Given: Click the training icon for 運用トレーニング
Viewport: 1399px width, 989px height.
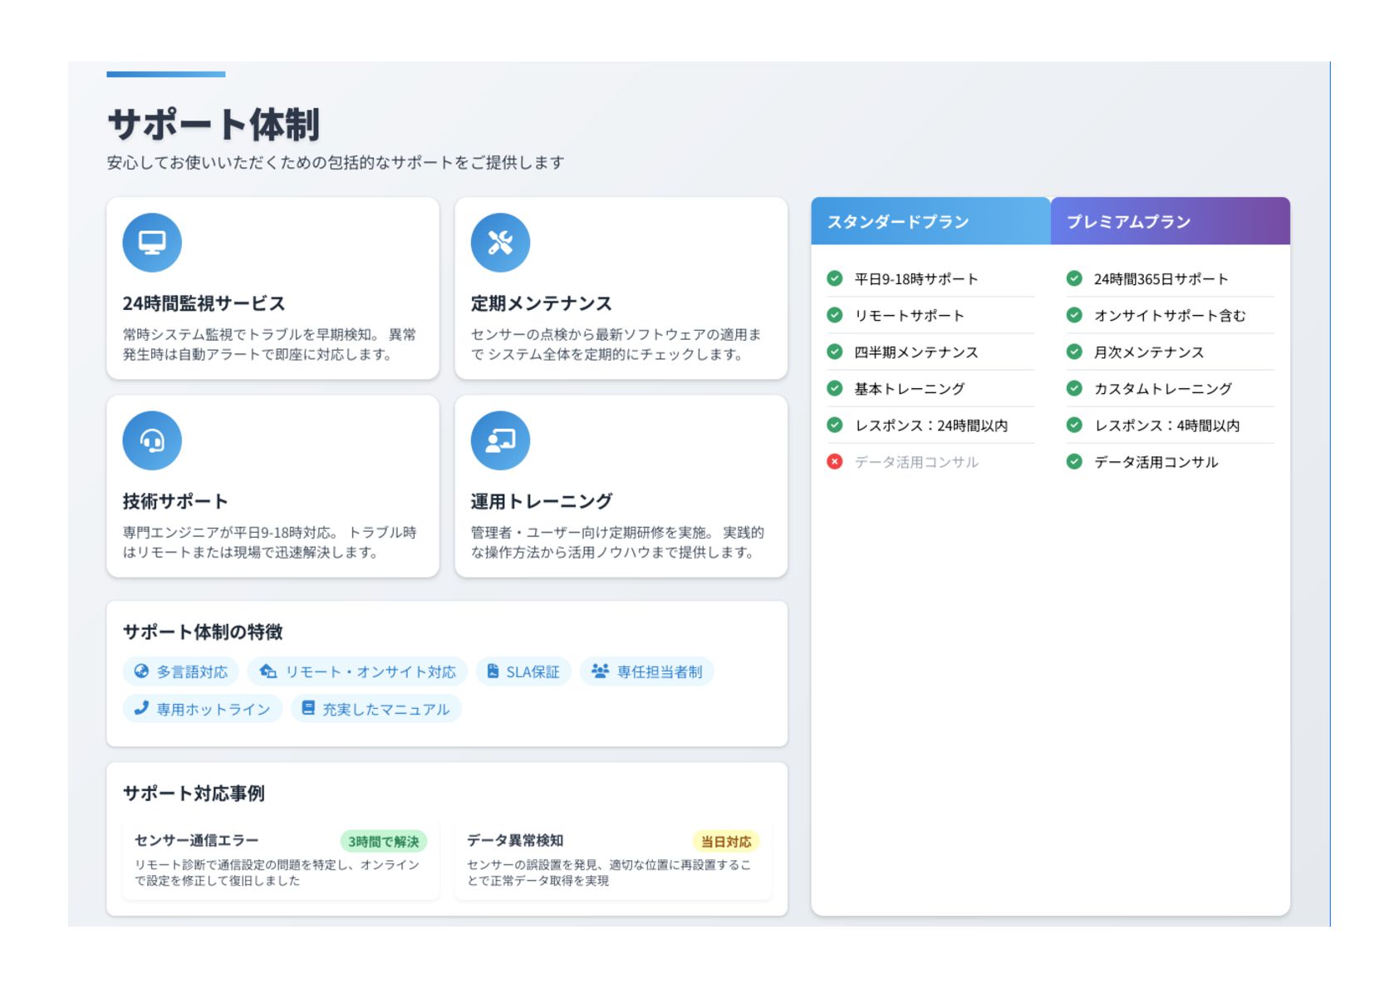Looking at the screenshot, I should (x=500, y=440).
